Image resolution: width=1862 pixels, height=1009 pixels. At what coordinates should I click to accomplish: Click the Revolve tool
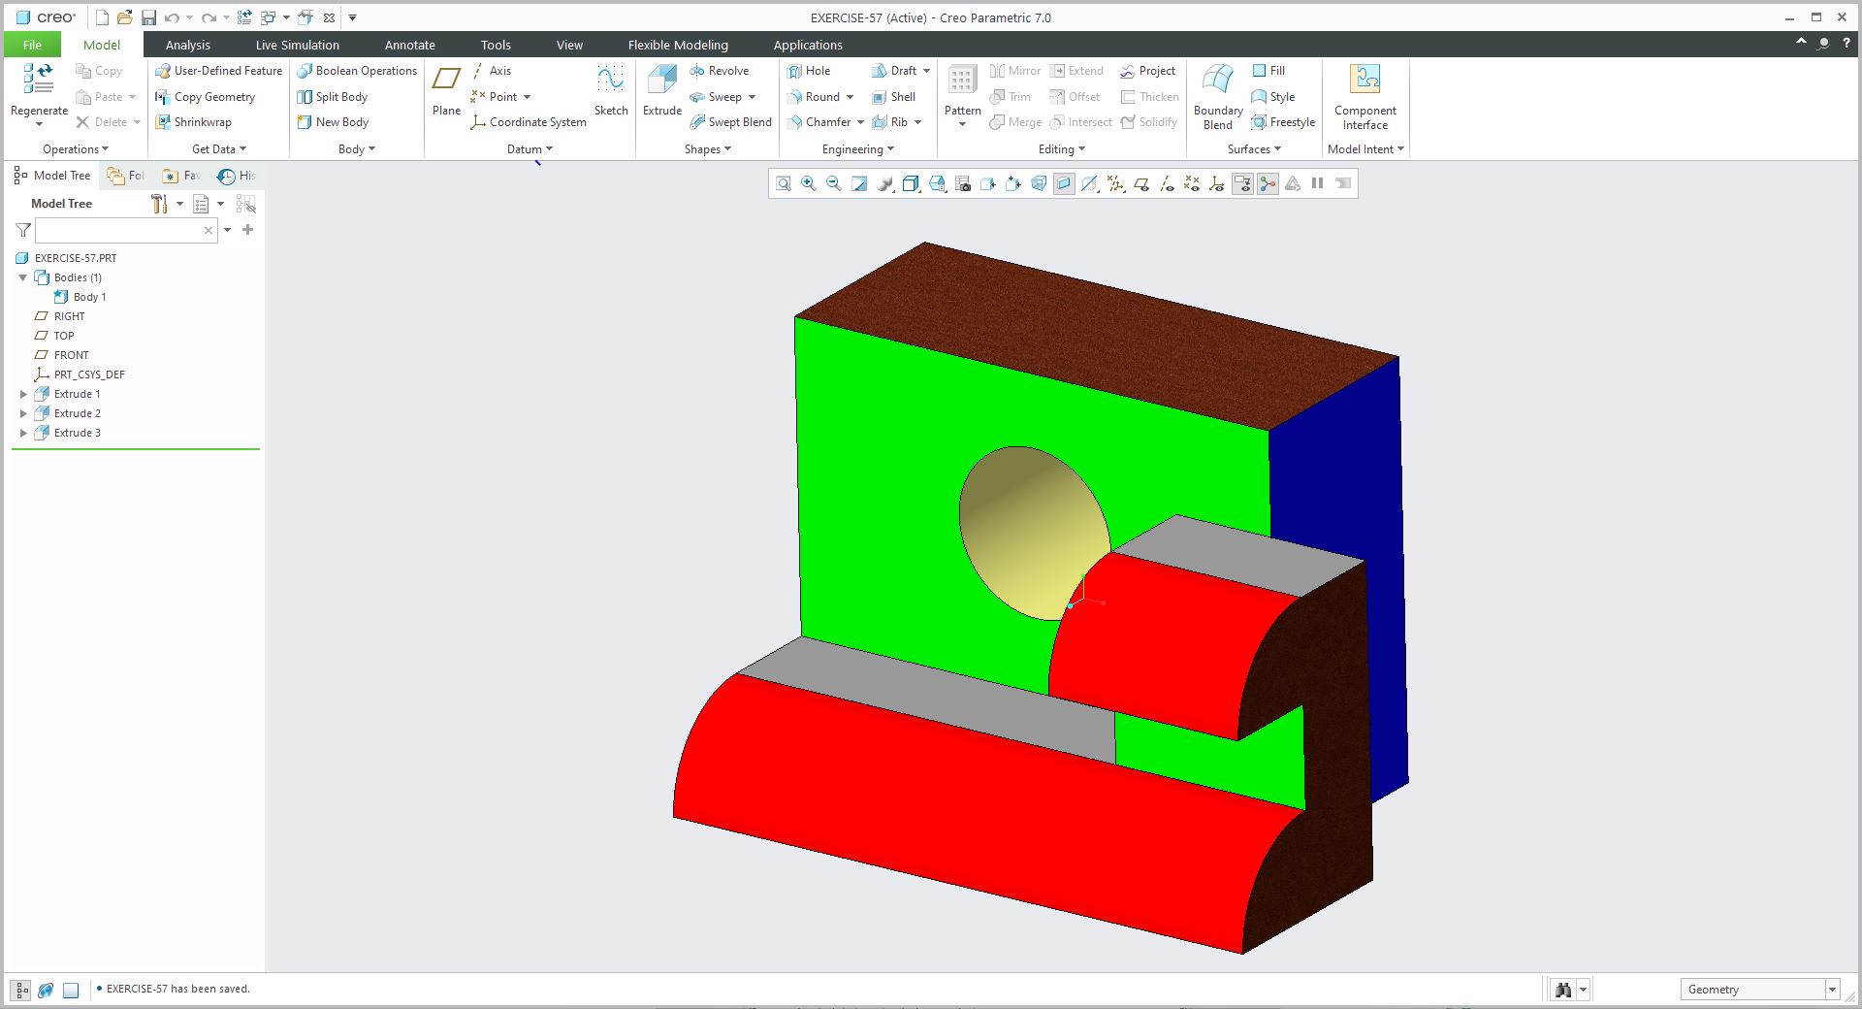pos(719,71)
